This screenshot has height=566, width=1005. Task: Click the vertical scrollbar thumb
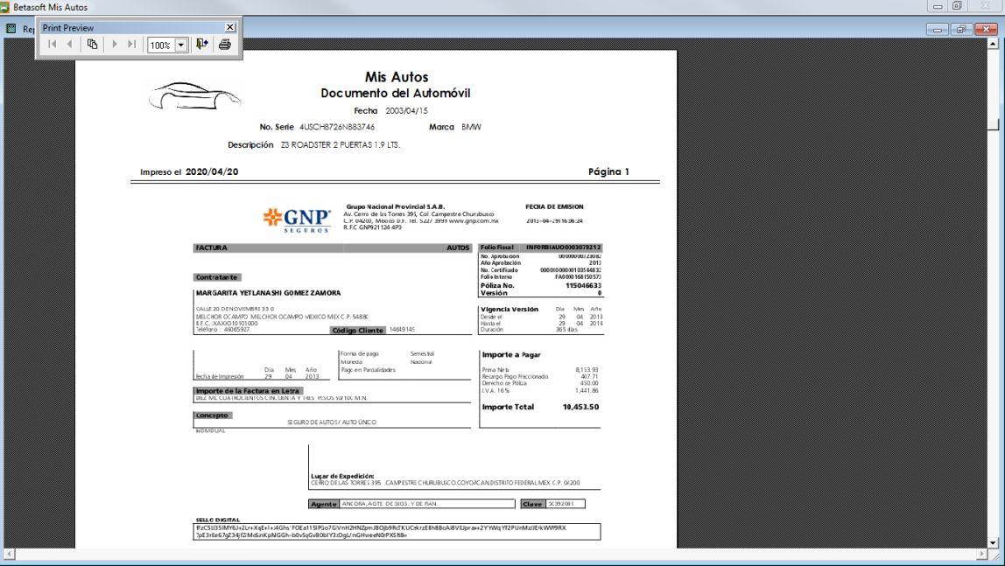click(x=994, y=124)
